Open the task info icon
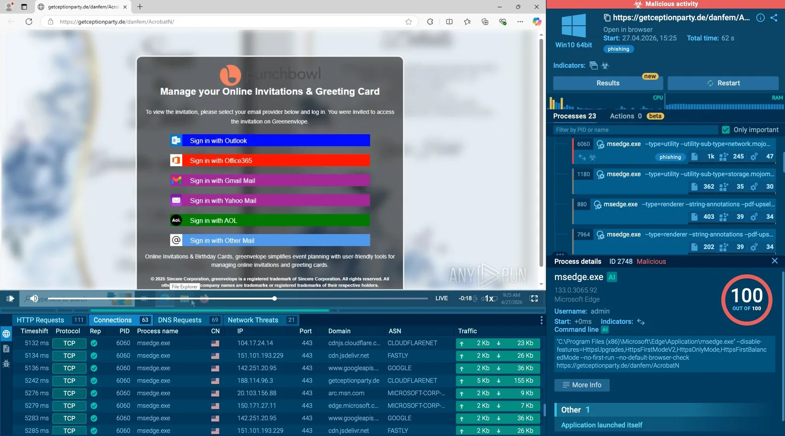 (x=760, y=18)
